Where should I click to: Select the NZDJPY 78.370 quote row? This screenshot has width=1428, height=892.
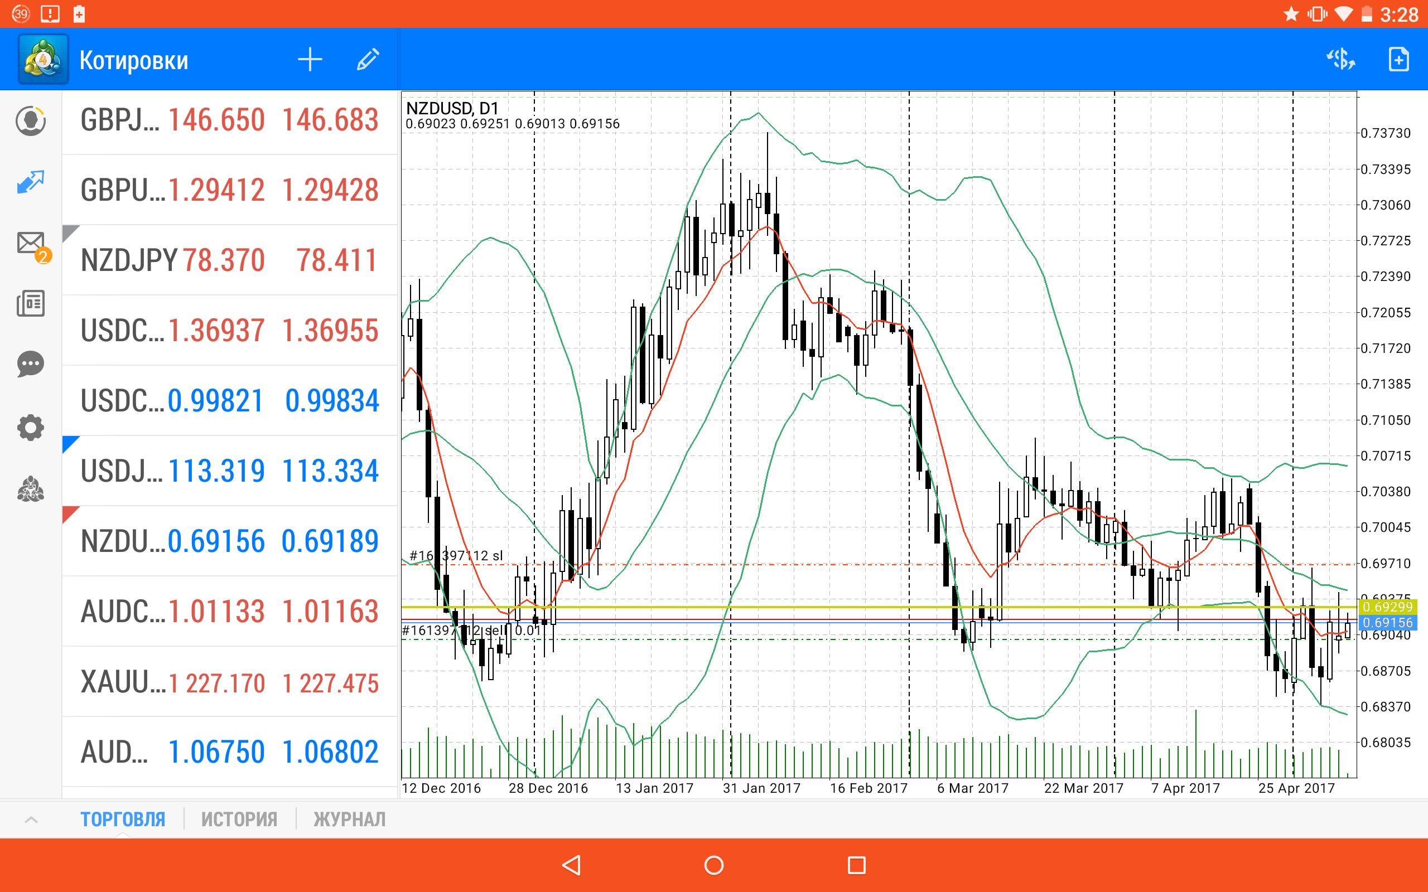pyautogui.click(x=230, y=260)
